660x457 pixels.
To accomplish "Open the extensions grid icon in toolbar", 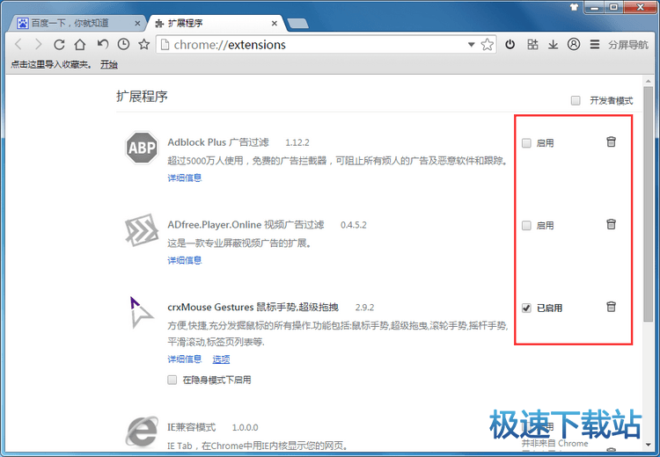I will [532, 44].
